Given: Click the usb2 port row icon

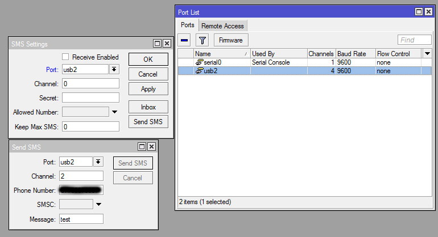Looking at the screenshot, I should coord(199,71).
